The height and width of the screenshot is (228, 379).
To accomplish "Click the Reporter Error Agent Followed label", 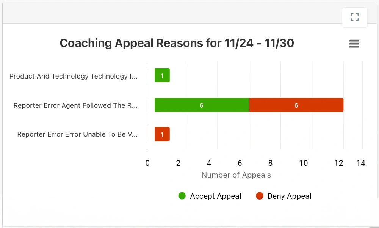I will pos(75,105).
